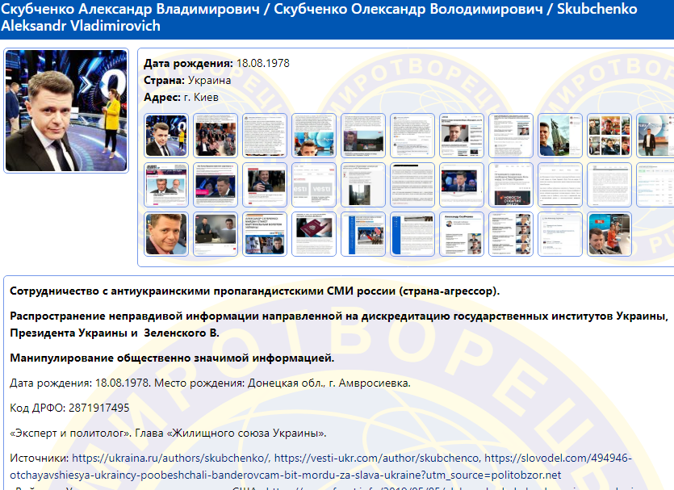This screenshot has height=490, width=674.
Task: Open the seventh thumbnail in the top gallery row
Action: click(462, 136)
